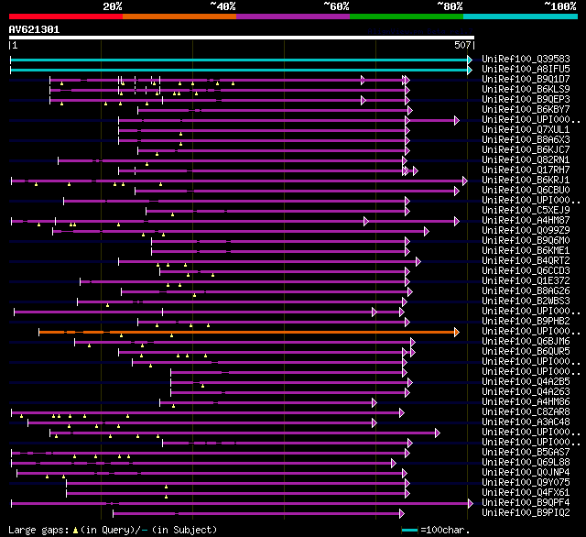The width and height of the screenshot is (586, 537).
Task: Click the arrowhead ending the Q69L88 alignment
Action: [x=394, y=464]
